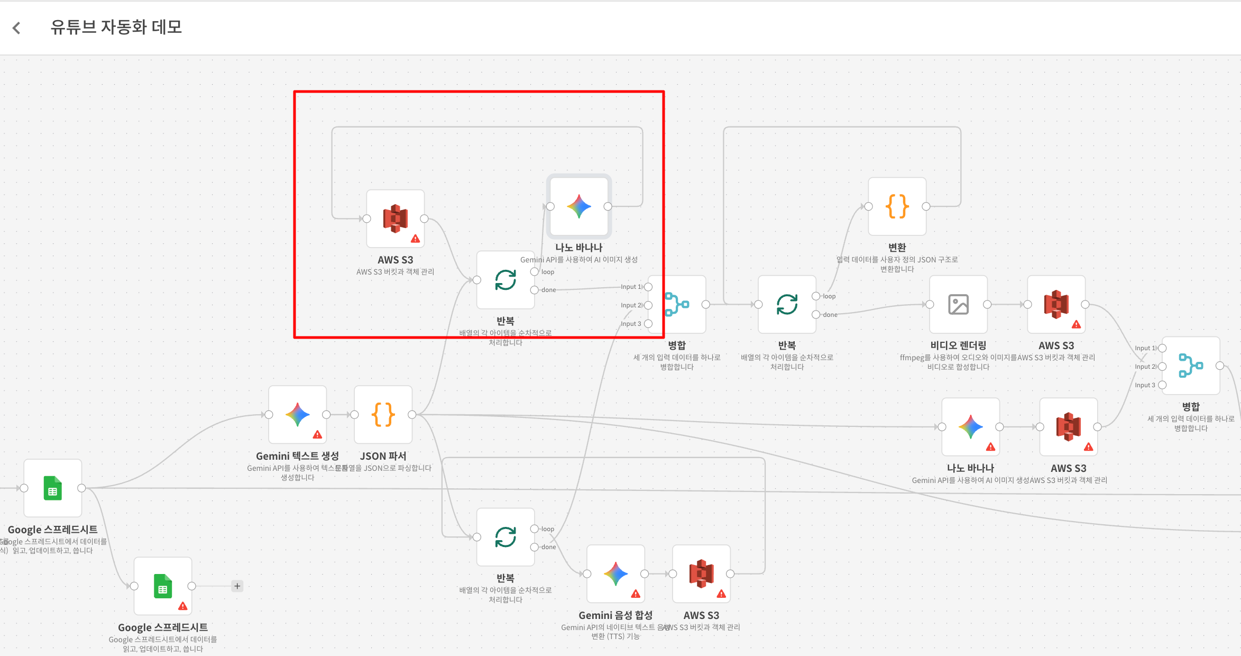Click the back arrow in header
Image resolution: width=1241 pixels, height=656 pixels.
(x=17, y=28)
